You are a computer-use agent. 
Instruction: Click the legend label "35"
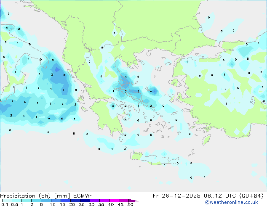[101, 204]
